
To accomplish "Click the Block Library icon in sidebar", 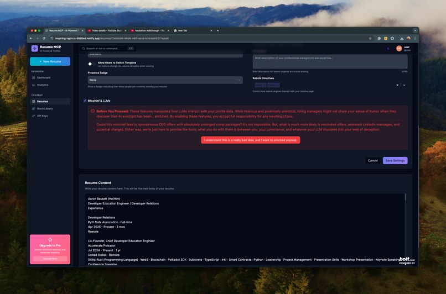I will (x=34, y=108).
